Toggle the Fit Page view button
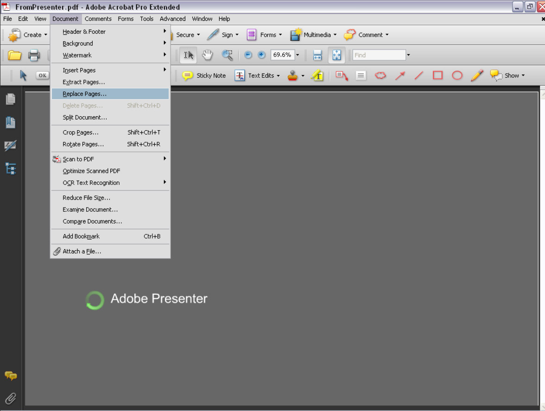This screenshot has width=545, height=411. click(336, 55)
